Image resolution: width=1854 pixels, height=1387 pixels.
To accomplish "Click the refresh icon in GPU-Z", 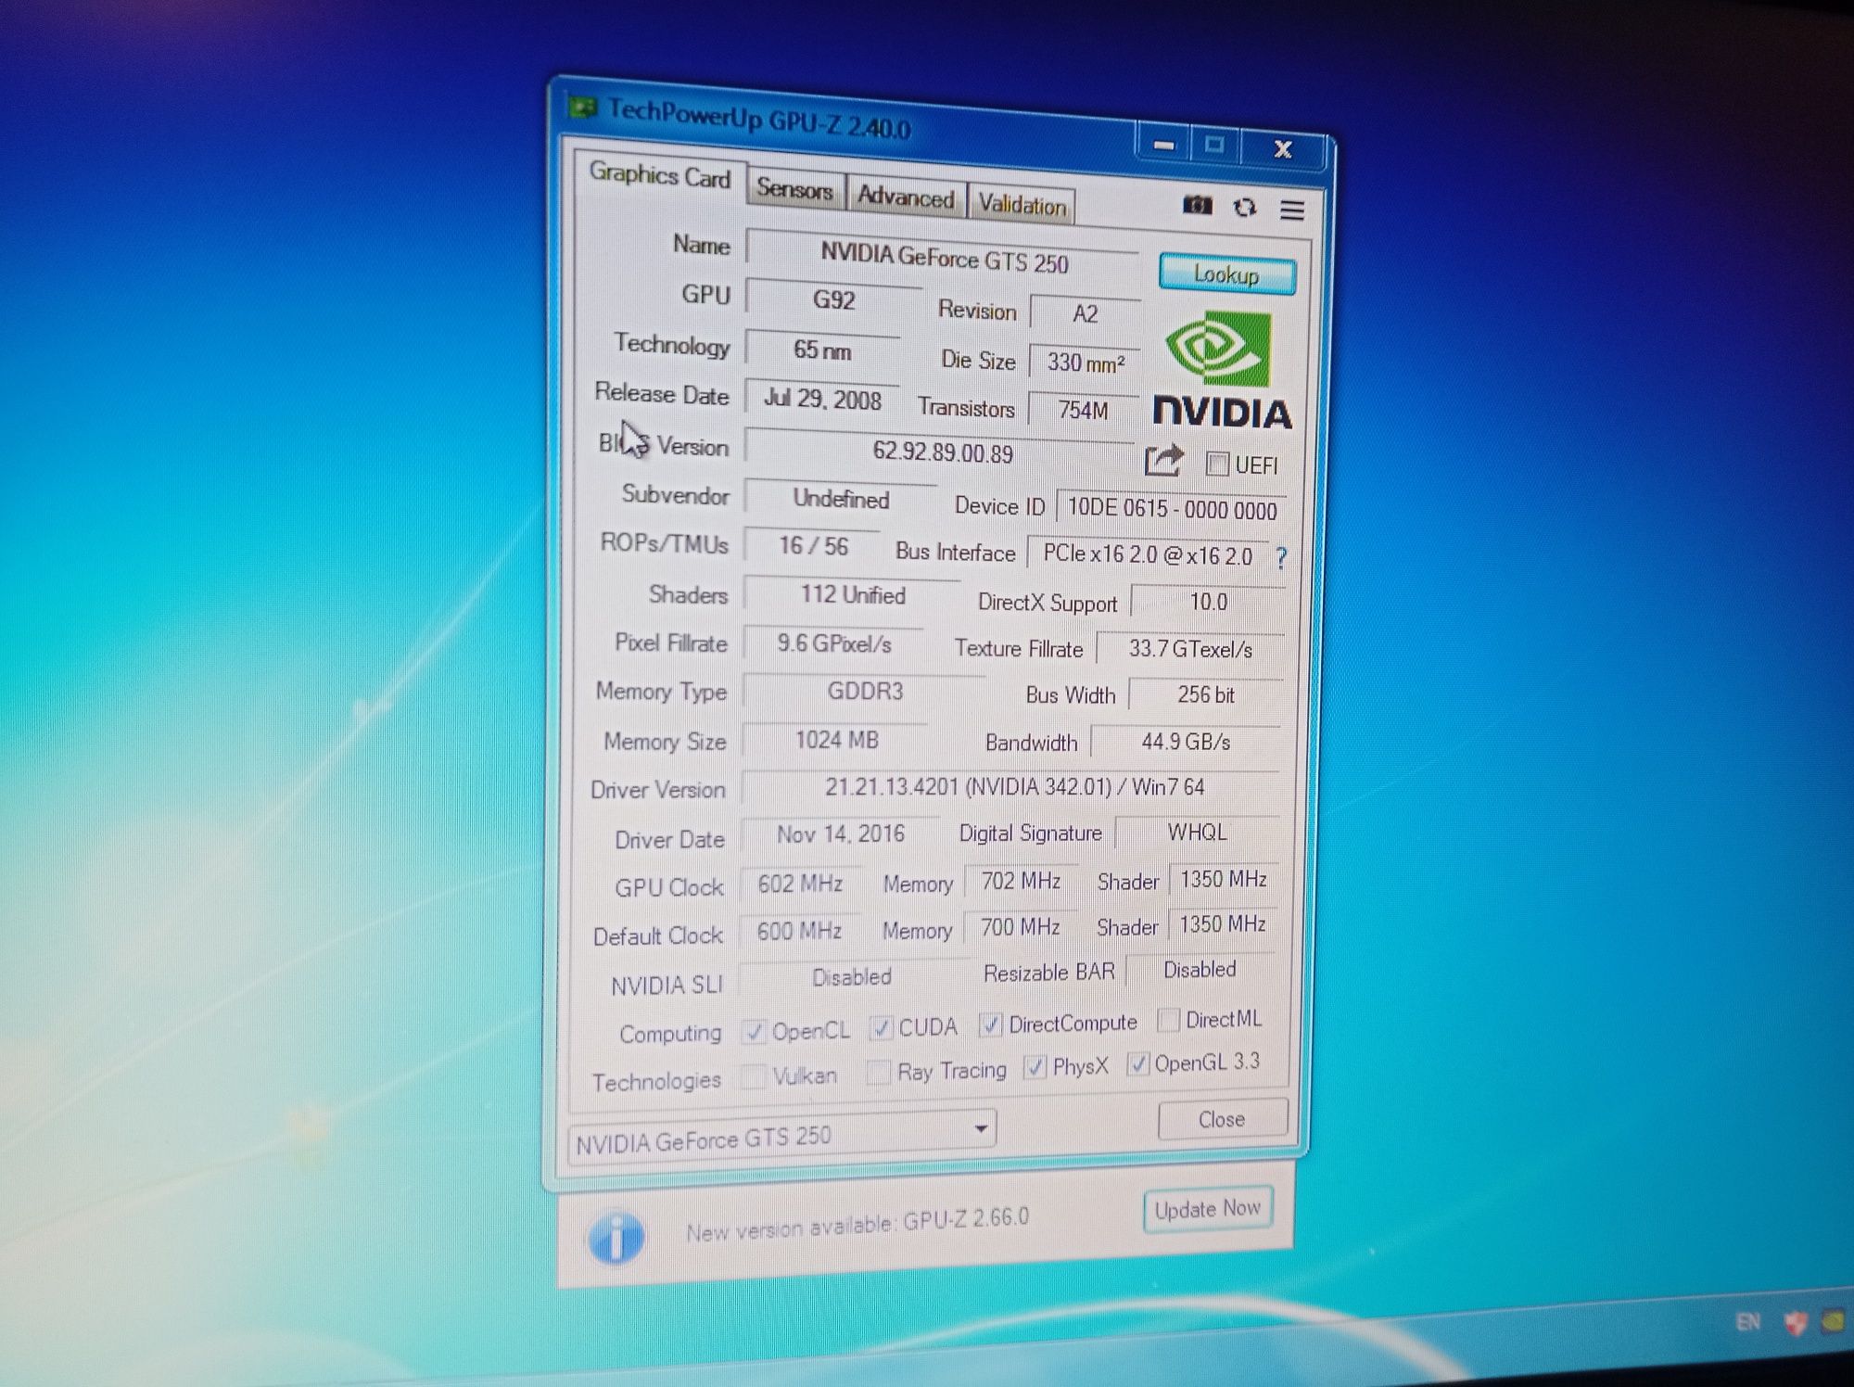I will click(x=1245, y=207).
